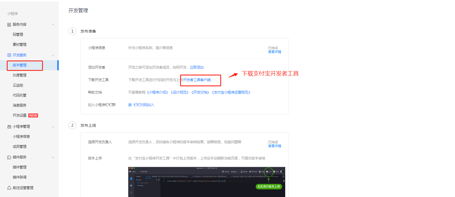This screenshot has height=197, width=455.
Task: Click step 2 circle for 发布上线
Action: (x=72, y=125)
